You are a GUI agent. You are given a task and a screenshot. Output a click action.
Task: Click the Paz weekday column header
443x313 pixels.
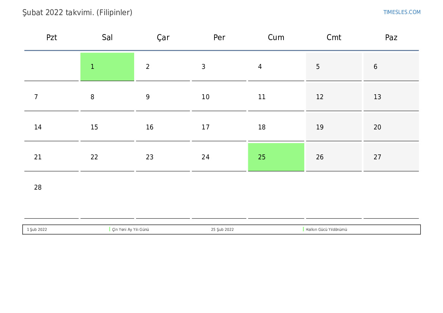tap(391, 37)
